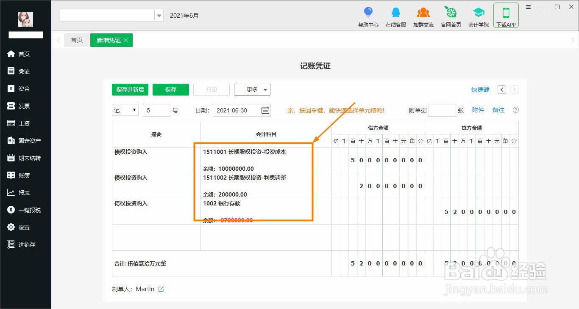The height and width of the screenshot is (309, 579).
Task: Open the date picker calendar icon
Action: (264, 110)
